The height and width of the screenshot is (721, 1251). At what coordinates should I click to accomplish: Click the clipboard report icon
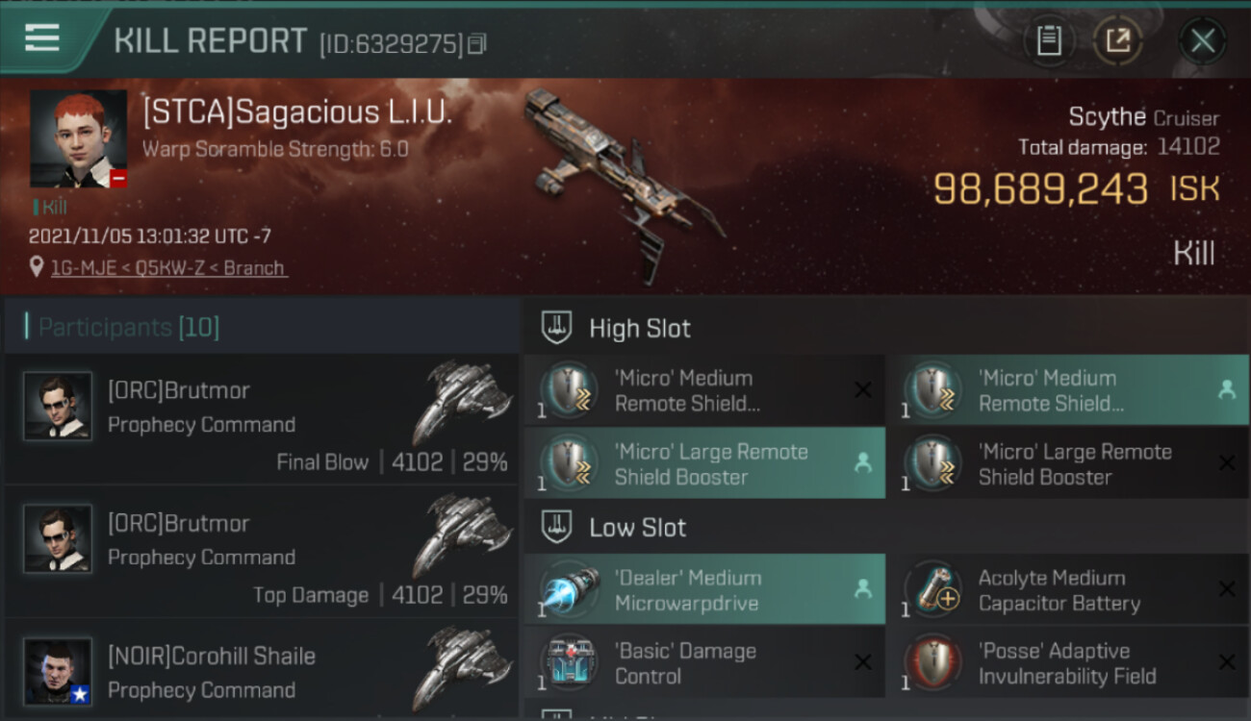pos(1049,40)
